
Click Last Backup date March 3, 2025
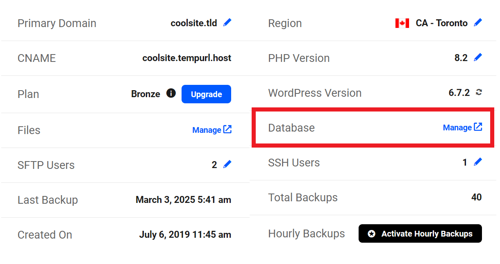pos(184,200)
